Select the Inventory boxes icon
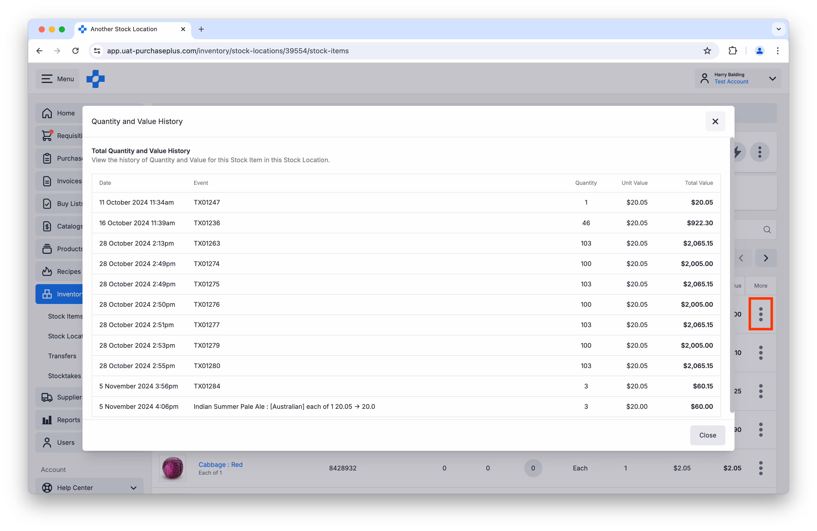The image size is (817, 531). coord(47,294)
